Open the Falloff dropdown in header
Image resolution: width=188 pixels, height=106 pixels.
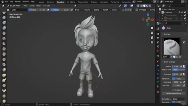click(106, 10)
